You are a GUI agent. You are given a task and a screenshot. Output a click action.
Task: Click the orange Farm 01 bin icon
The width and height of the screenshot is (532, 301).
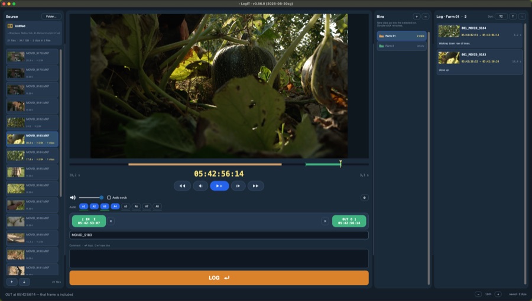click(381, 36)
